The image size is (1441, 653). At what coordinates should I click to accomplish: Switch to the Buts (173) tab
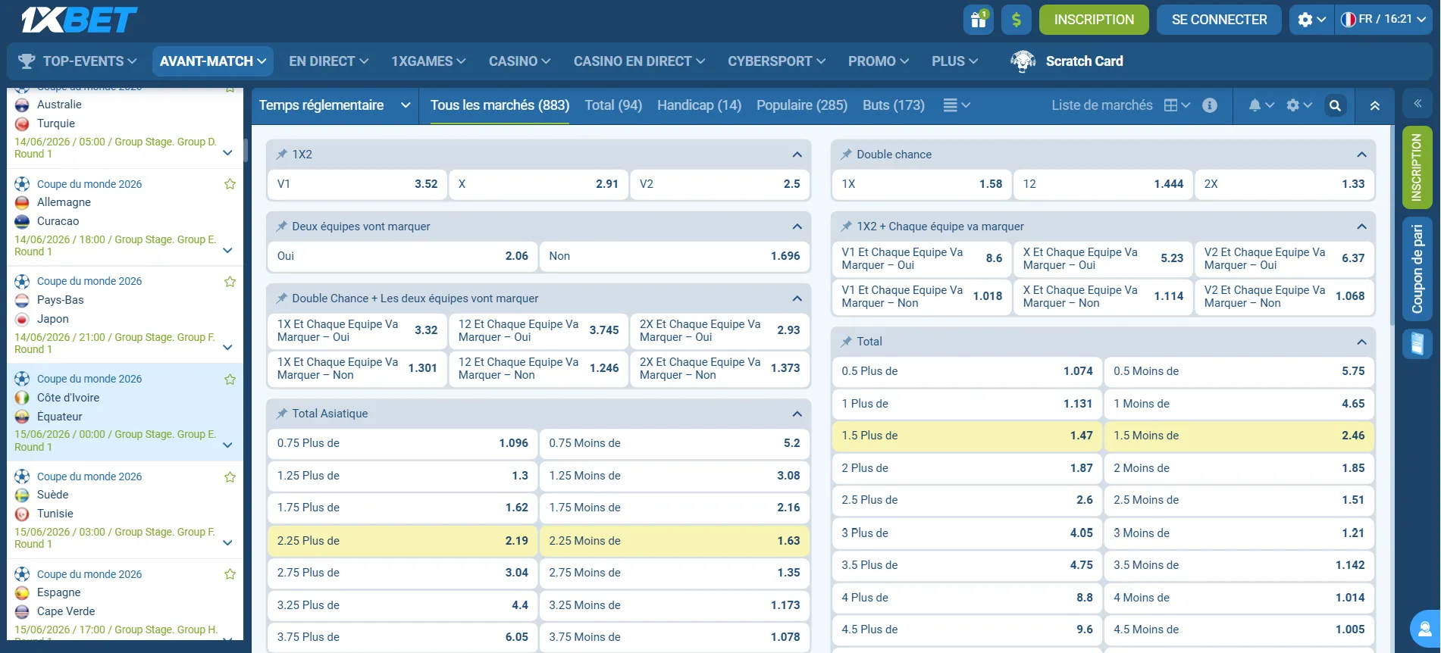(x=893, y=105)
